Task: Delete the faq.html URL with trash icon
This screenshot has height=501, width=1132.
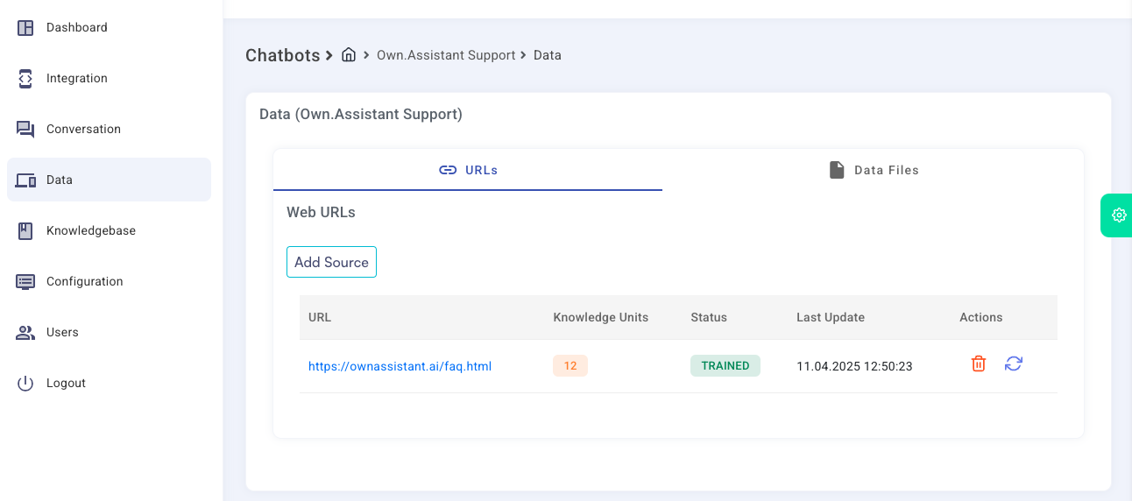Action: (979, 363)
